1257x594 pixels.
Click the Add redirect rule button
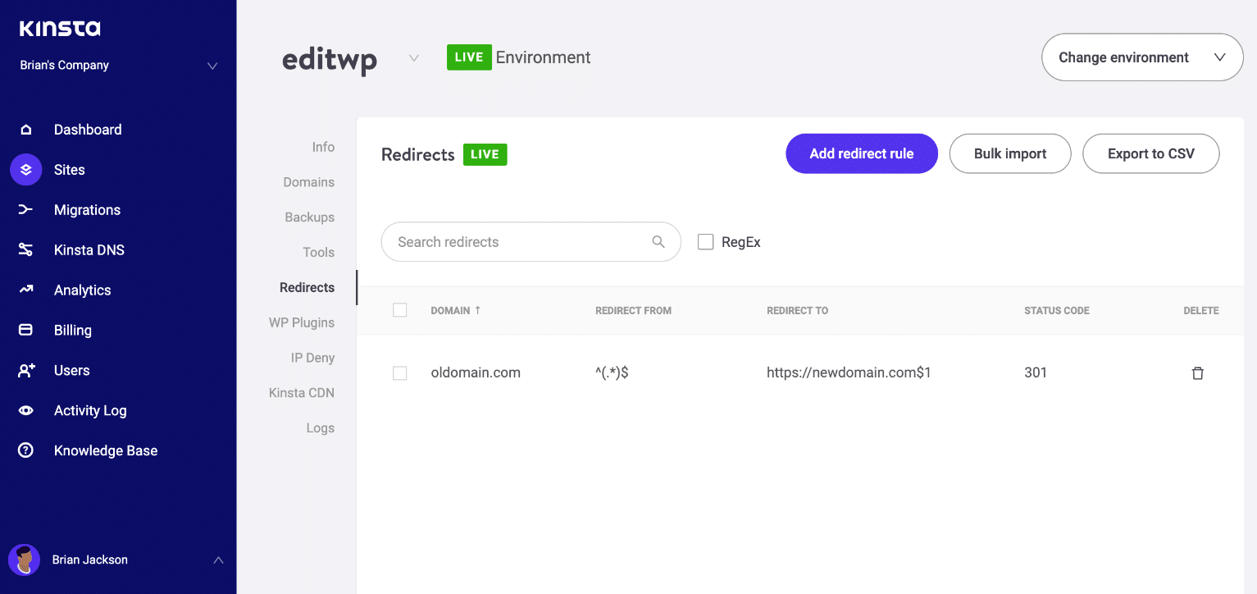pos(861,153)
